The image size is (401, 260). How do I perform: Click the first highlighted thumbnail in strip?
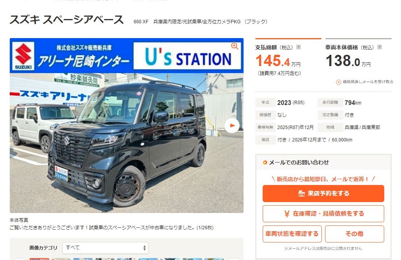pyautogui.click(x=39, y=259)
